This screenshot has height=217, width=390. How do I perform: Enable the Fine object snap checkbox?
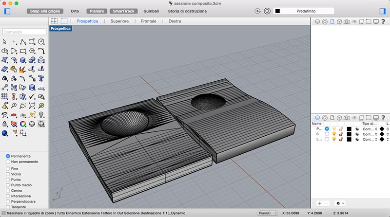pyautogui.click(x=8, y=168)
